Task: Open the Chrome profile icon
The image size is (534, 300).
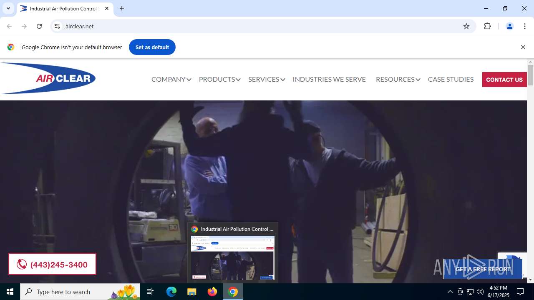Action: coord(509,26)
